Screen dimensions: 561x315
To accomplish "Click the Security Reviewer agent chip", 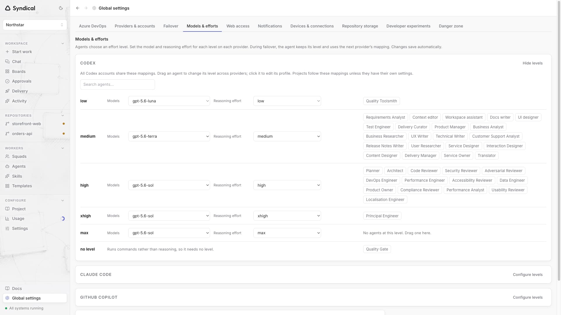I will coord(461,171).
